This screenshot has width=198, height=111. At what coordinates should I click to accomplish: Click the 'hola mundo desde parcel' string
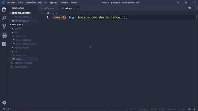(100, 17)
